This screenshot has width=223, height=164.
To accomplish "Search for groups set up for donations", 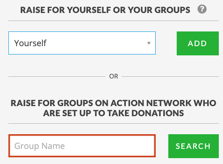I will 194,146.
